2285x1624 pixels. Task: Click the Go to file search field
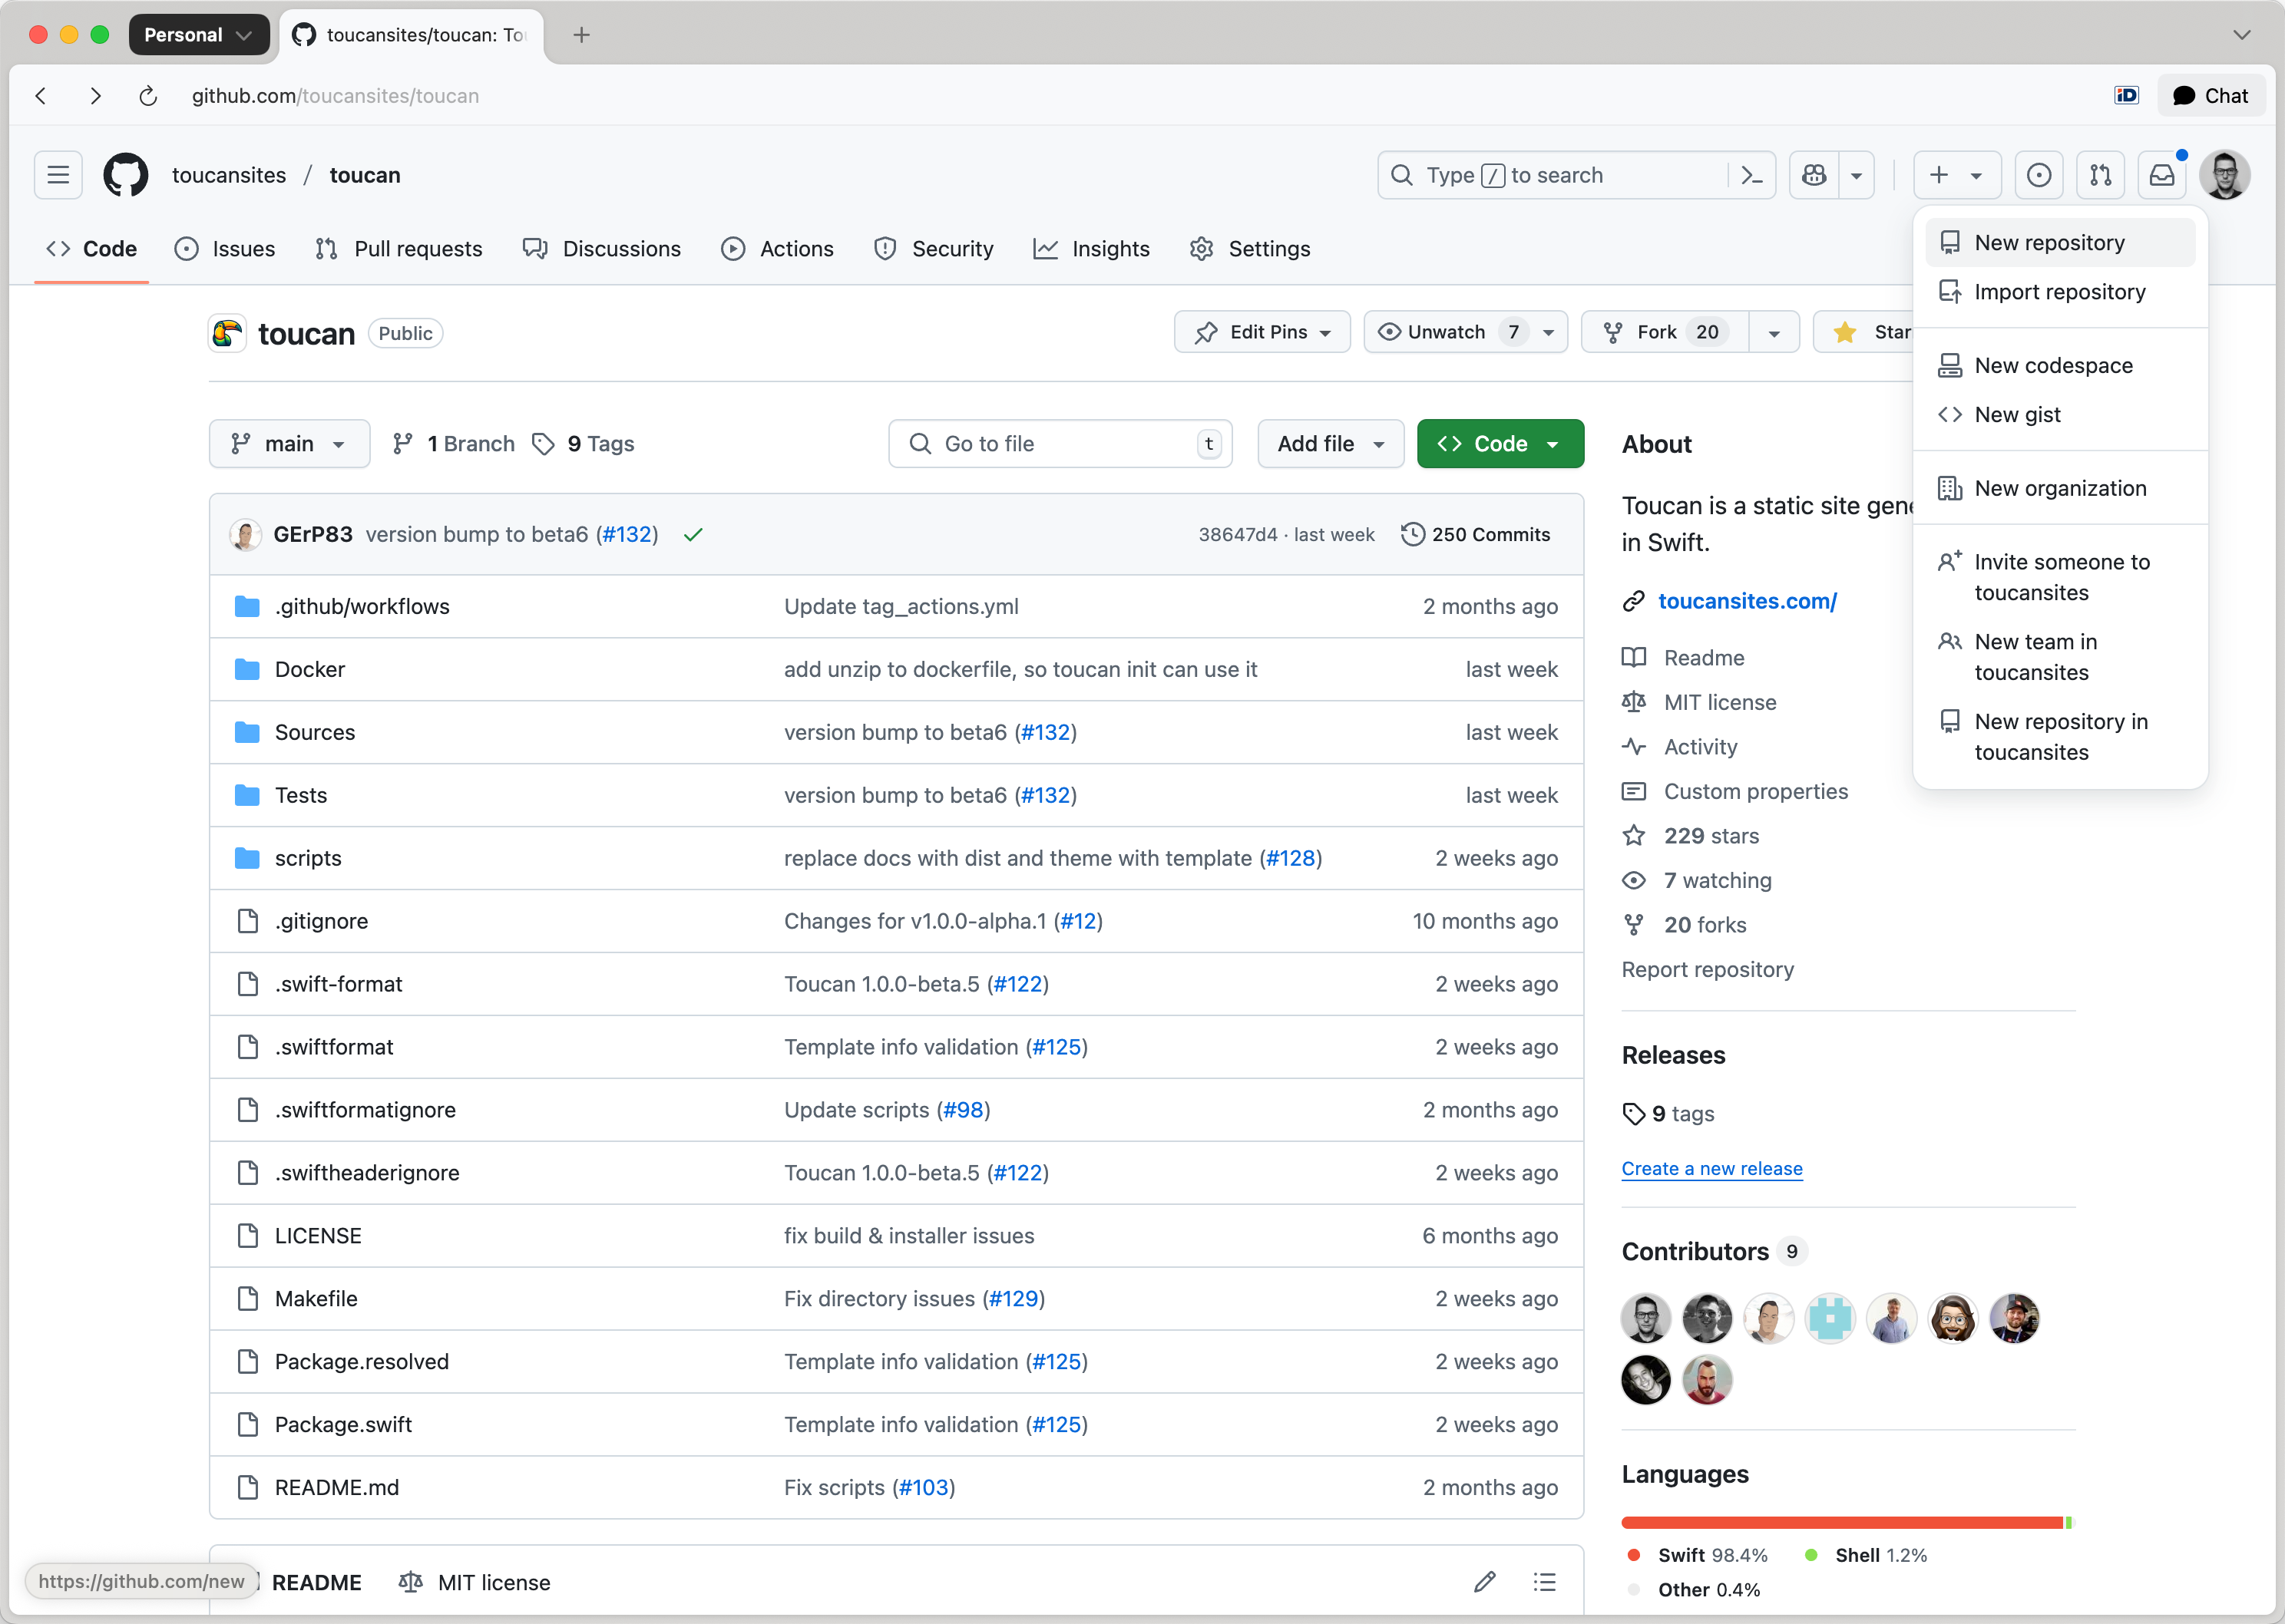click(1060, 443)
